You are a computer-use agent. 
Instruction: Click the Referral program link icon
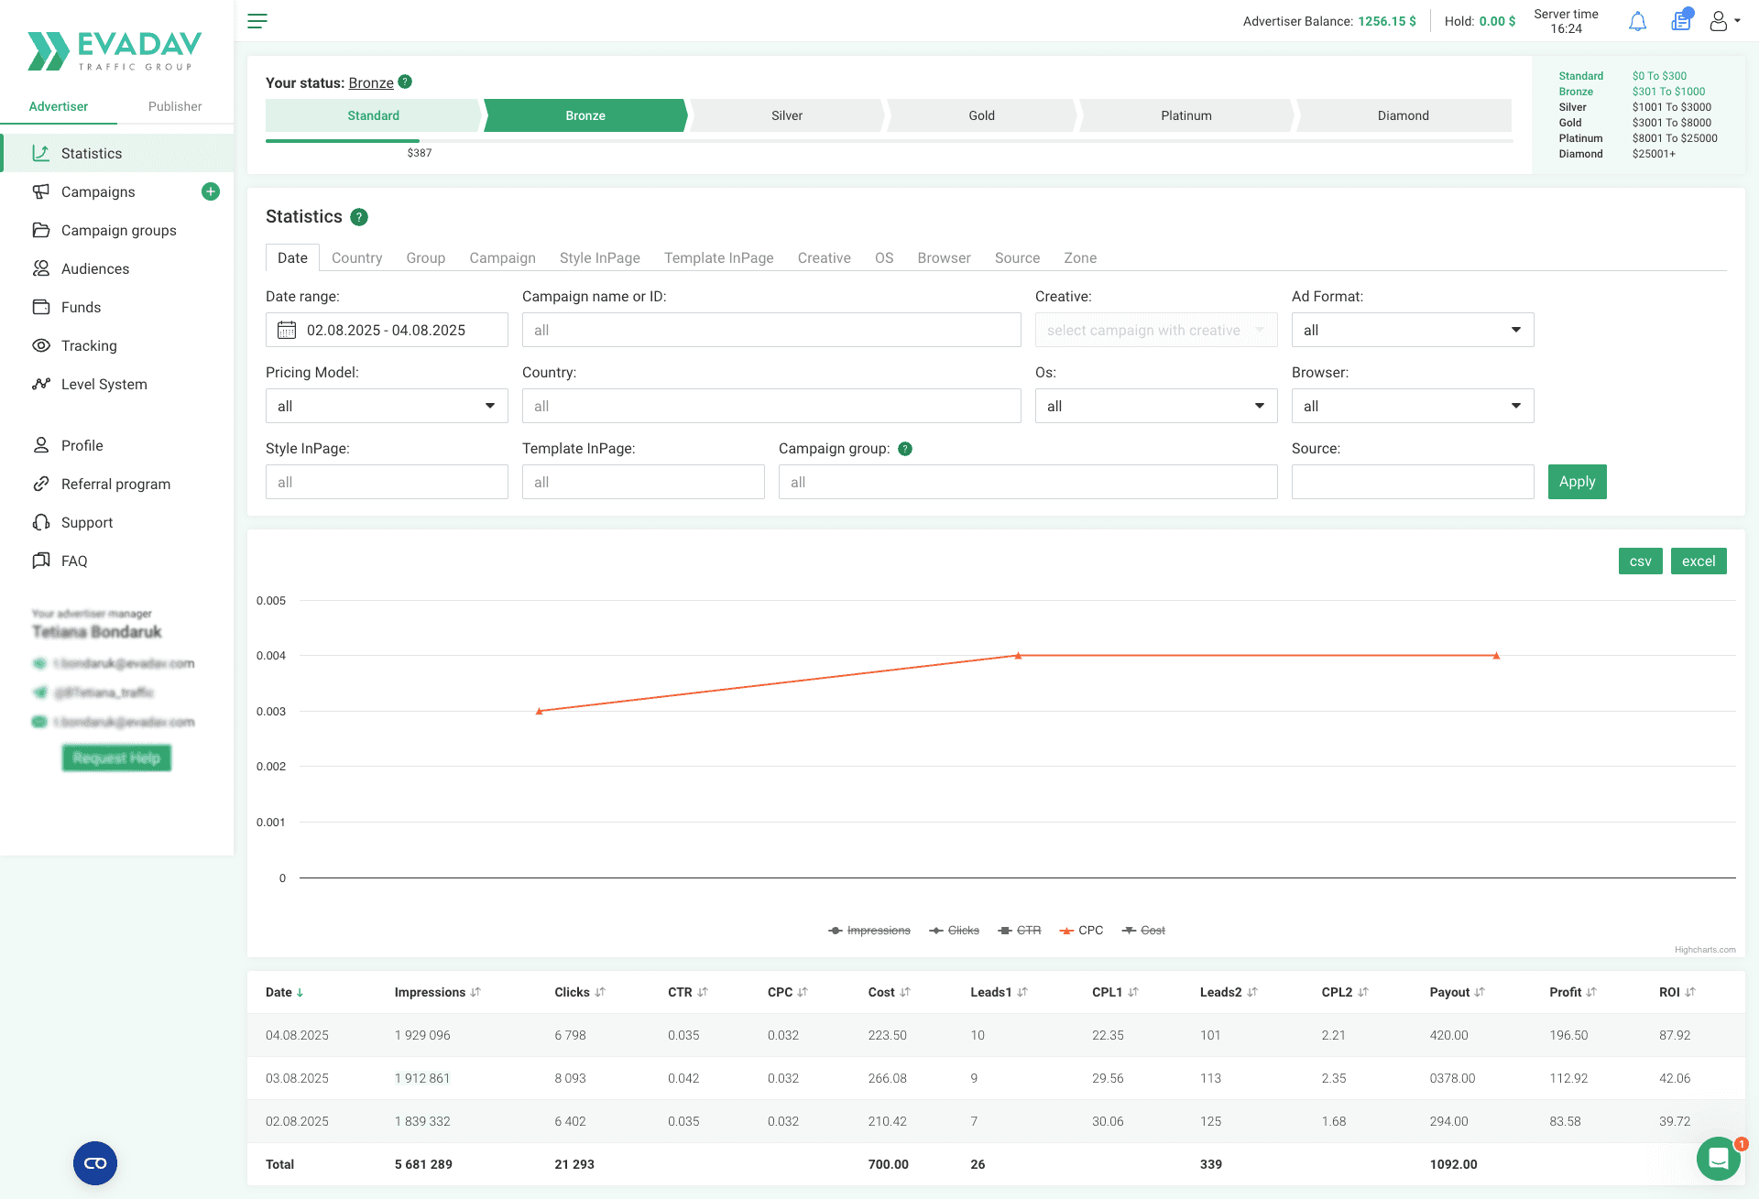pyautogui.click(x=40, y=484)
